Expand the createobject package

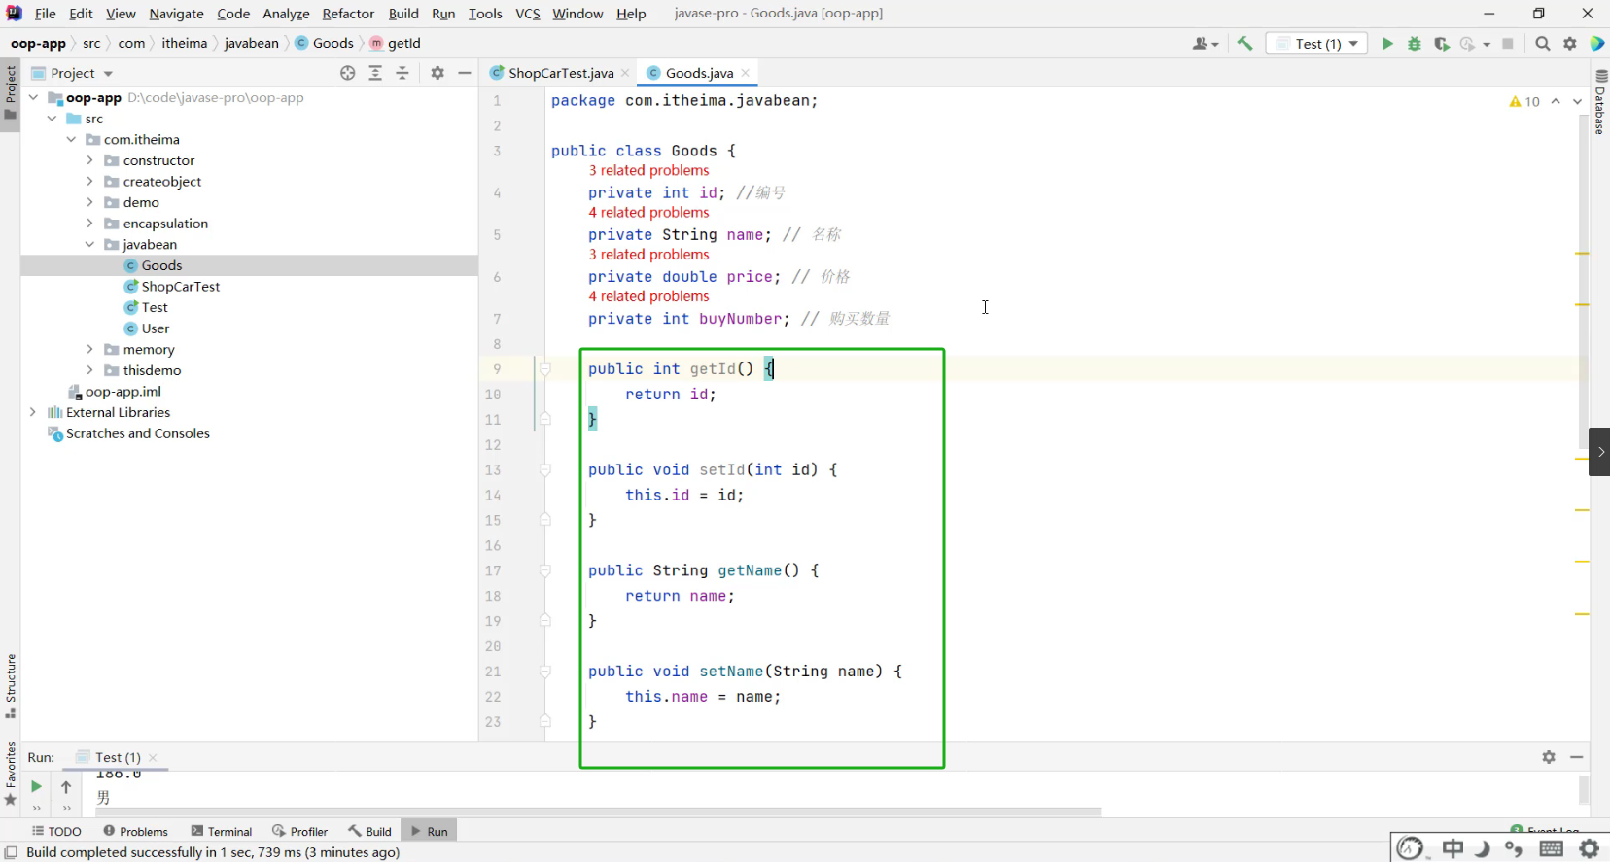click(x=89, y=182)
